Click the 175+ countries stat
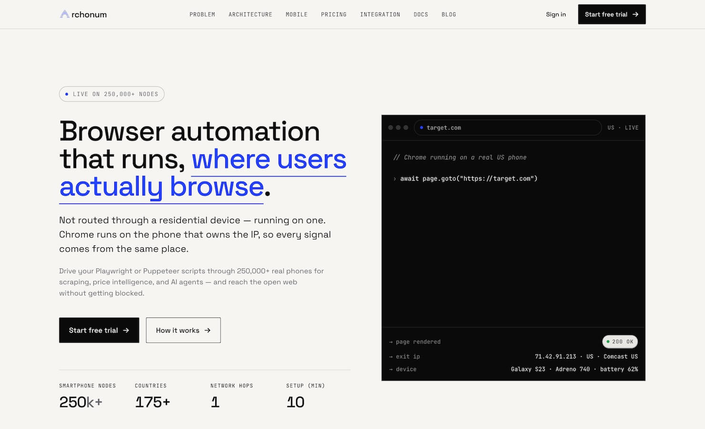The image size is (705, 429). tap(152, 402)
